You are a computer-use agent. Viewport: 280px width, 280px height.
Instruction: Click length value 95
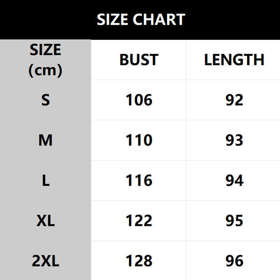point(234,221)
